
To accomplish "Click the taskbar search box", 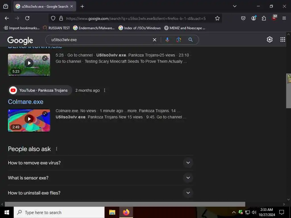I will [59, 212].
